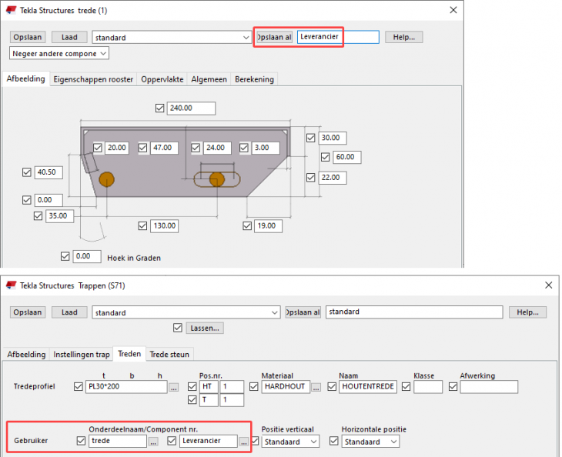
Task: Click browse button beside trede component name
Action: tap(153, 442)
